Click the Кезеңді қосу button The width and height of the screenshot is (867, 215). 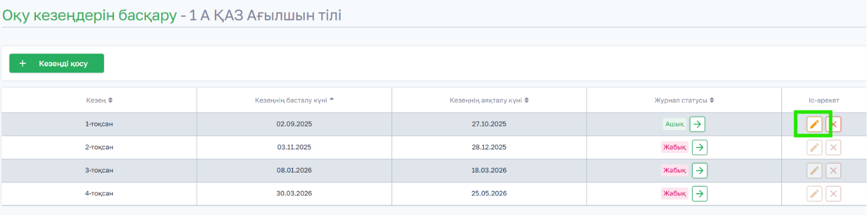pyautogui.click(x=57, y=63)
